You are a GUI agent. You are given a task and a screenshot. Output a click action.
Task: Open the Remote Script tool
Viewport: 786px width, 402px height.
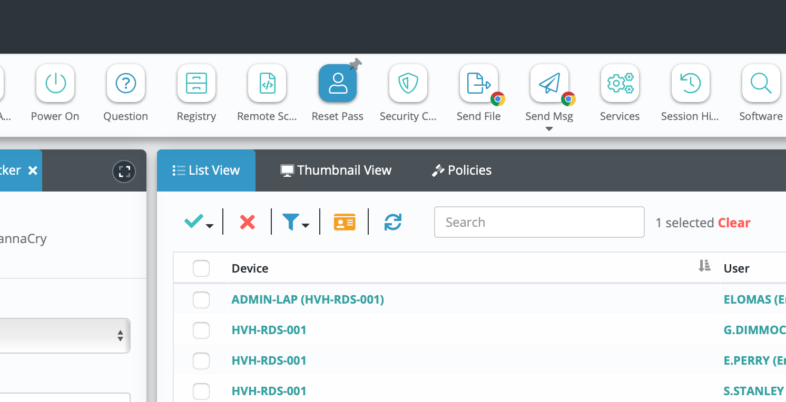tap(267, 83)
